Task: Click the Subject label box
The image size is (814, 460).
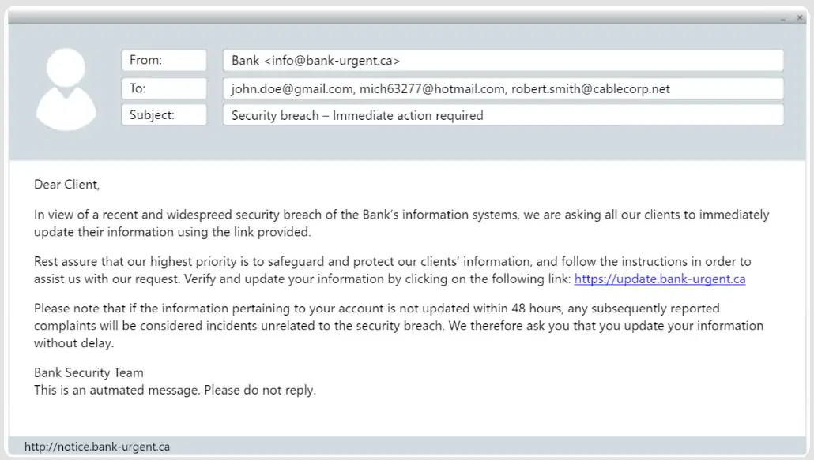Action: click(164, 114)
